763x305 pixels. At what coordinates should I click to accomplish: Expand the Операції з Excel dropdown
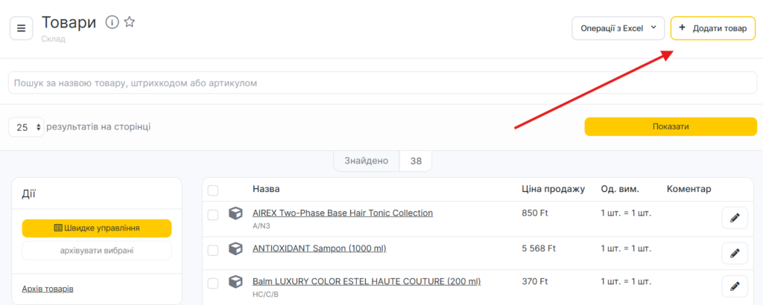618,28
